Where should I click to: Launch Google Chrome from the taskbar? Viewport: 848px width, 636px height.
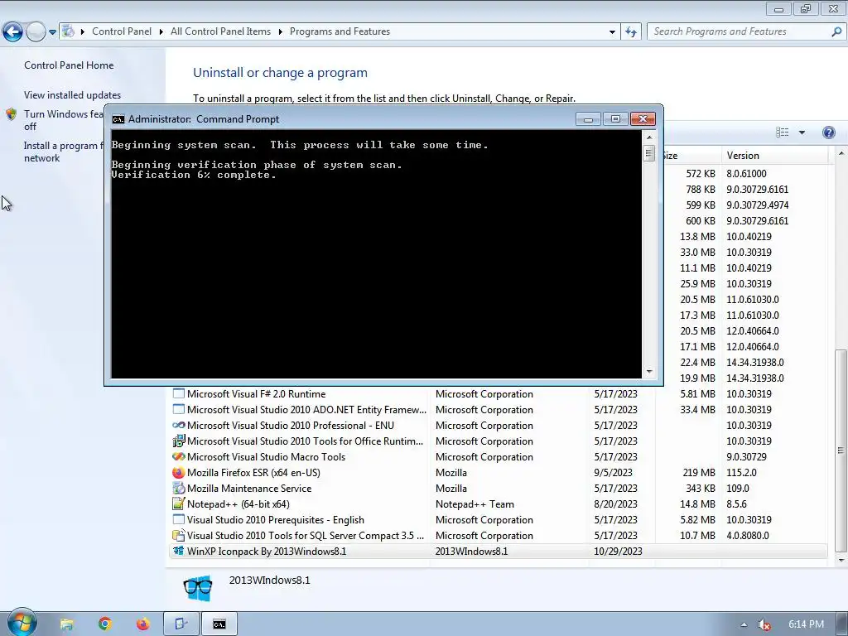pyautogui.click(x=105, y=624)
